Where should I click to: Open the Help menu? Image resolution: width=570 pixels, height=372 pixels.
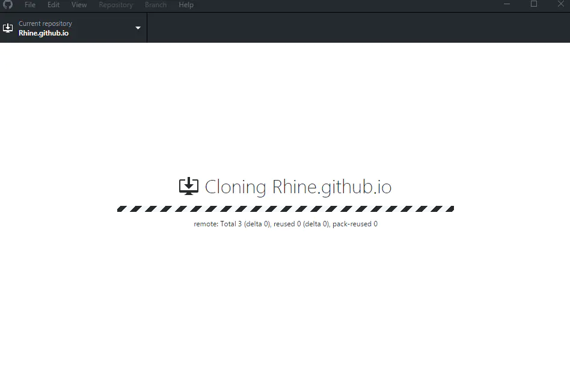186,5
